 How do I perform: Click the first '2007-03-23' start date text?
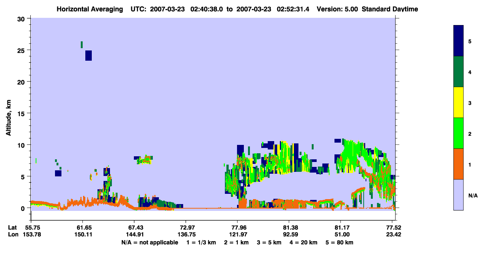tap(167, 9)
